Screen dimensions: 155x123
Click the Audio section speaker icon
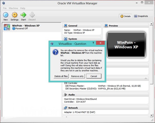point(66,95)
